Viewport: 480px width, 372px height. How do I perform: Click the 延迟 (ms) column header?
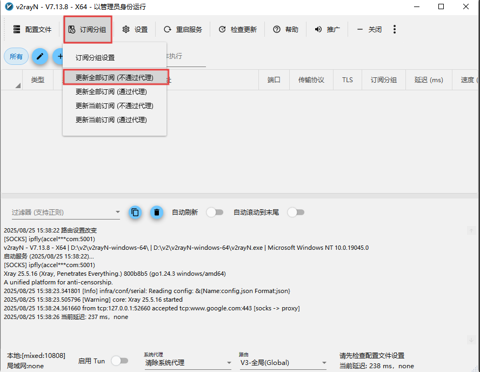click(x=429, y=80)
